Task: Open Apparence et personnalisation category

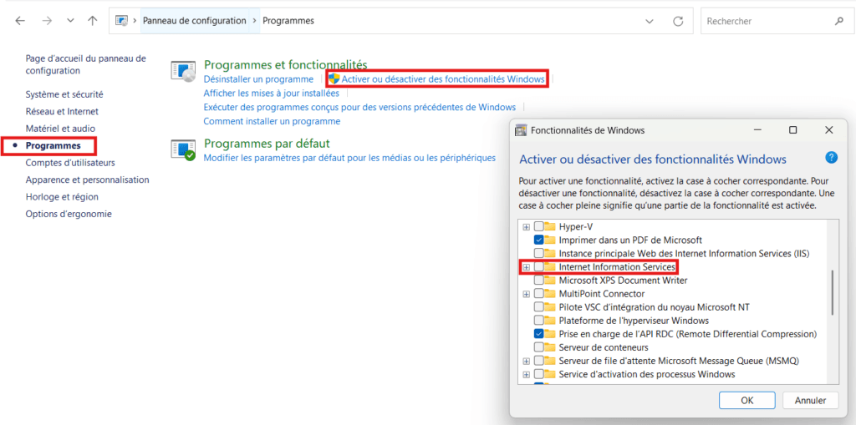Action: coord(87,180)
